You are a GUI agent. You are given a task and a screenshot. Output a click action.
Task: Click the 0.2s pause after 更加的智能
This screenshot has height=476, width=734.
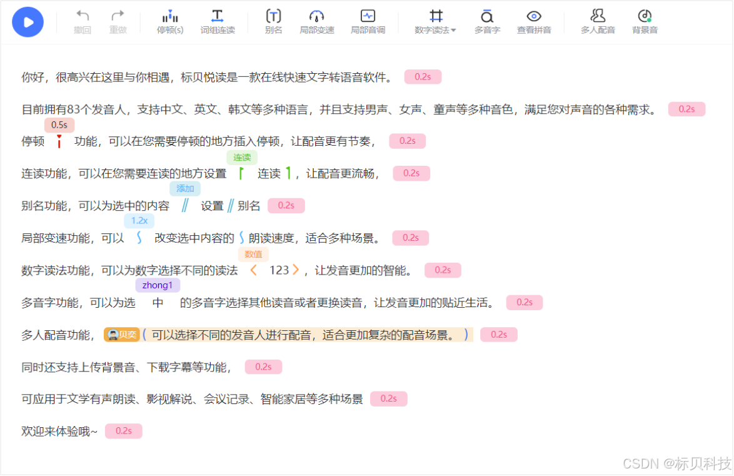(443, 270)
